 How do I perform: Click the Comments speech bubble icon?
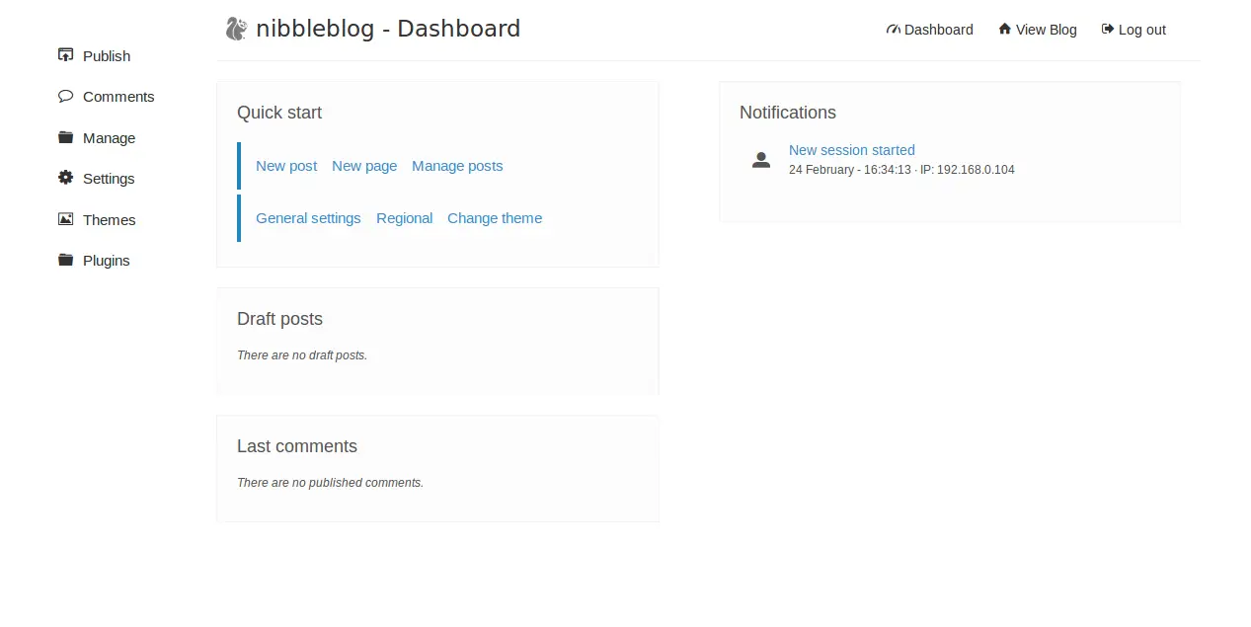tap(65, 96)
